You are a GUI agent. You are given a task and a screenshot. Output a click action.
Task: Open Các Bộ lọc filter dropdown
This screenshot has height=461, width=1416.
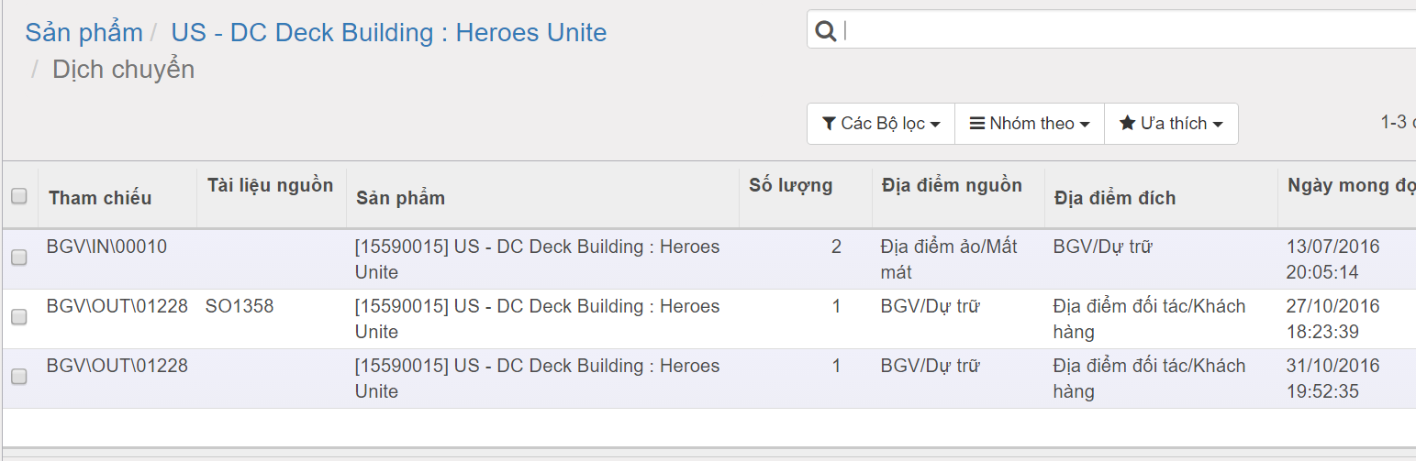tap(881, 124)
